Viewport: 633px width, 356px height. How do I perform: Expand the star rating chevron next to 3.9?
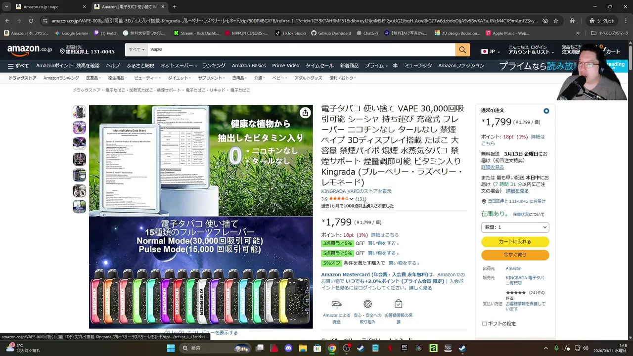click(351, 199)
